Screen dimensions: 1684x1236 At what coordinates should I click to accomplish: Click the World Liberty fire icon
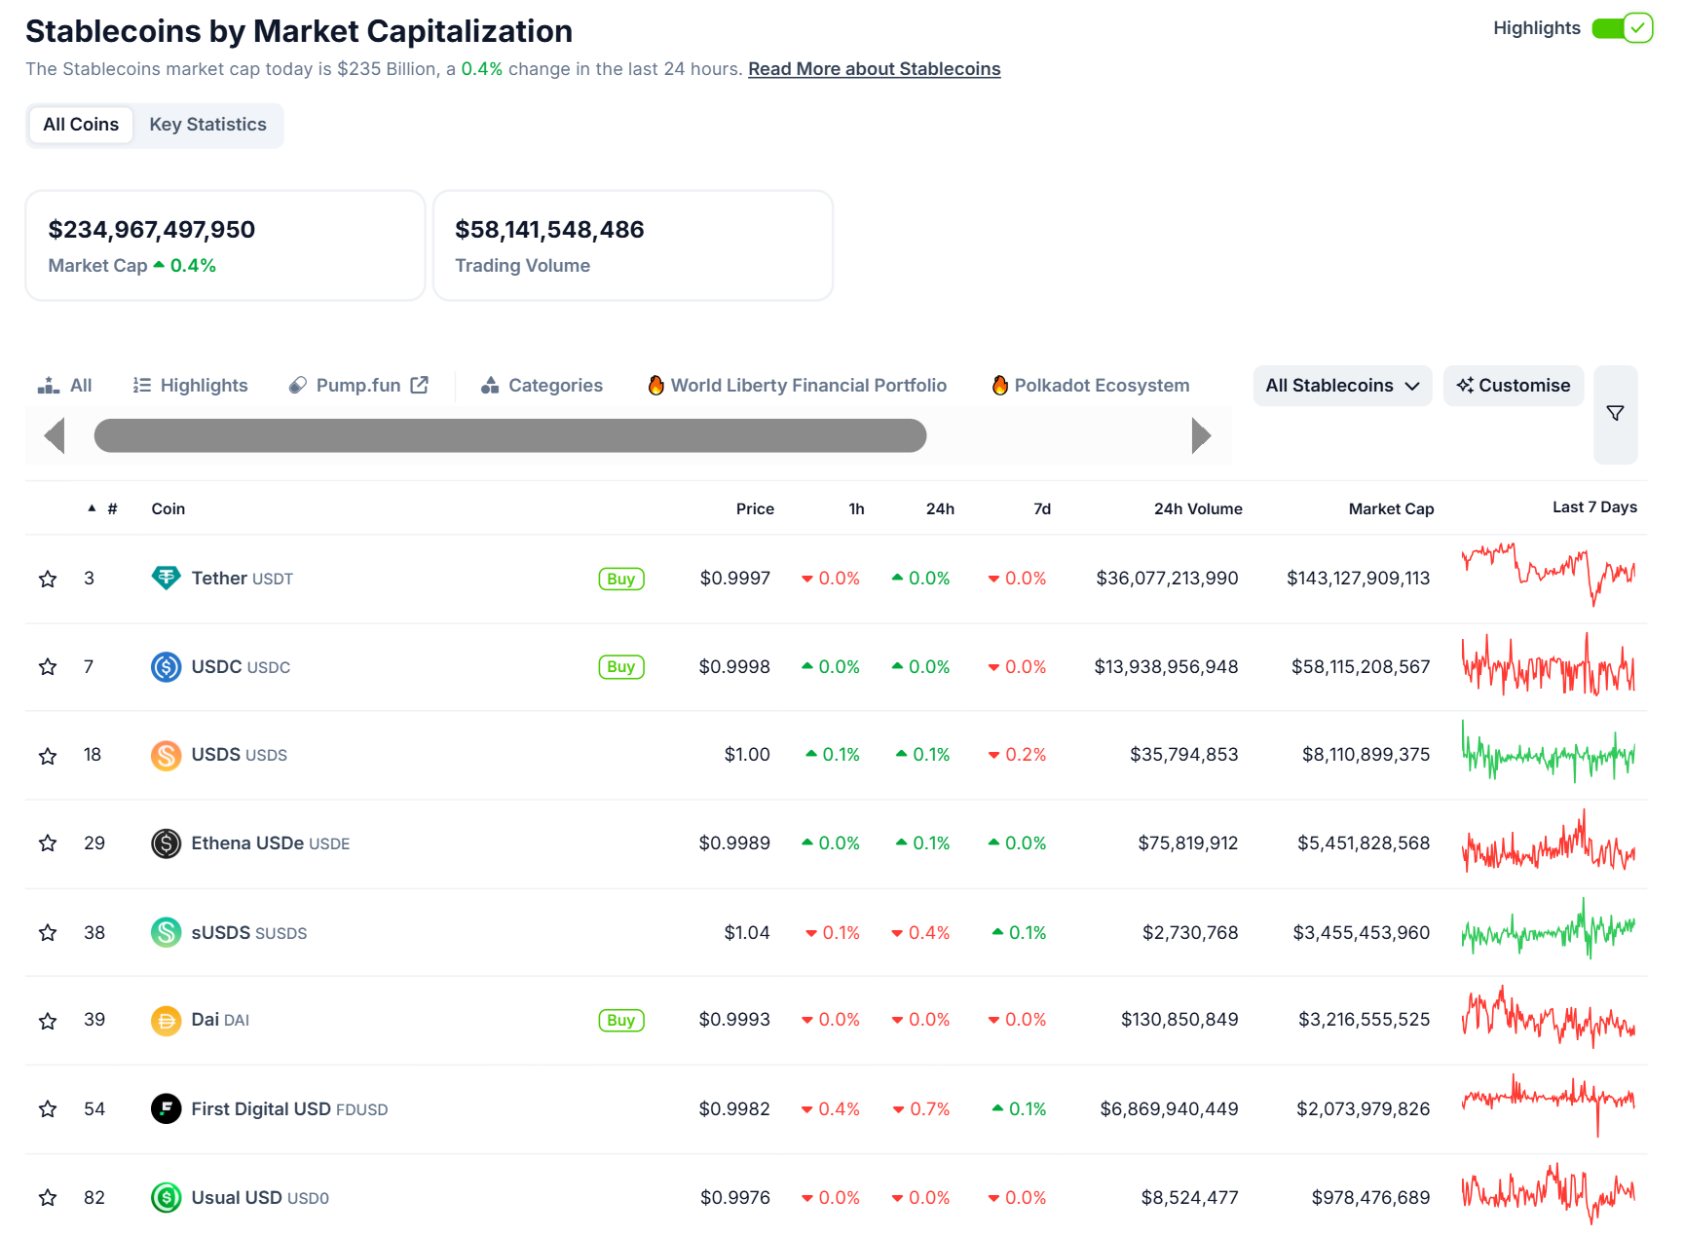pos(656,386)
